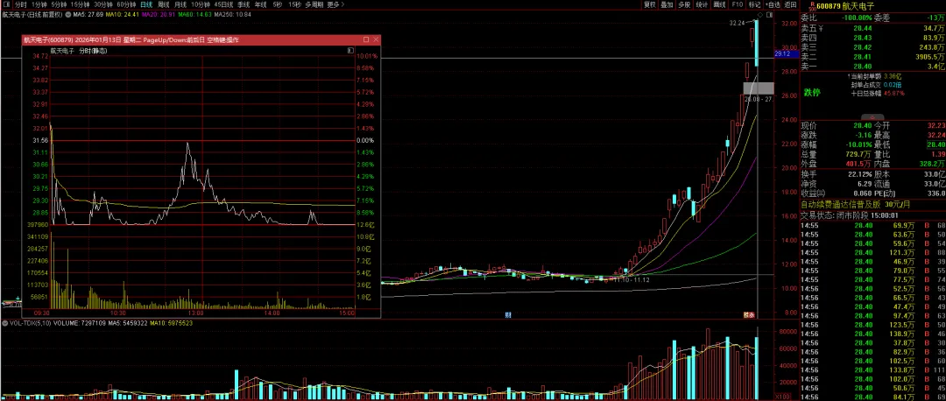The image size is (946, 401).
Task: Open the 多周期 multi-period view
Action: click(x=314, y=4)
